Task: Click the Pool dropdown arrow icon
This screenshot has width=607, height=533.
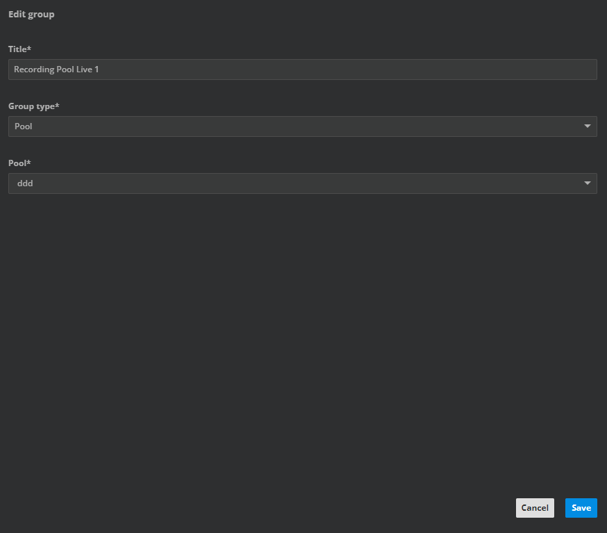Action: point(588,183)
